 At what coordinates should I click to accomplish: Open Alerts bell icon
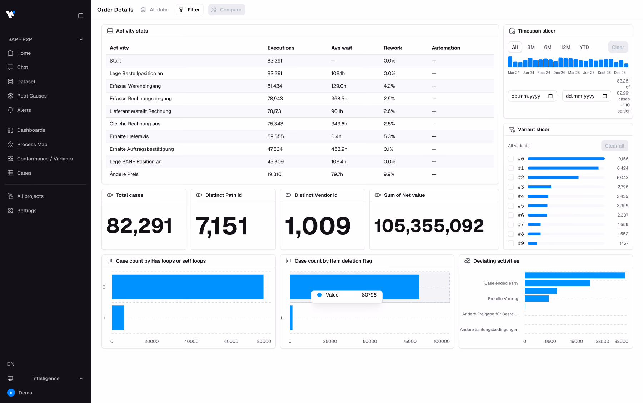[10, 110]
